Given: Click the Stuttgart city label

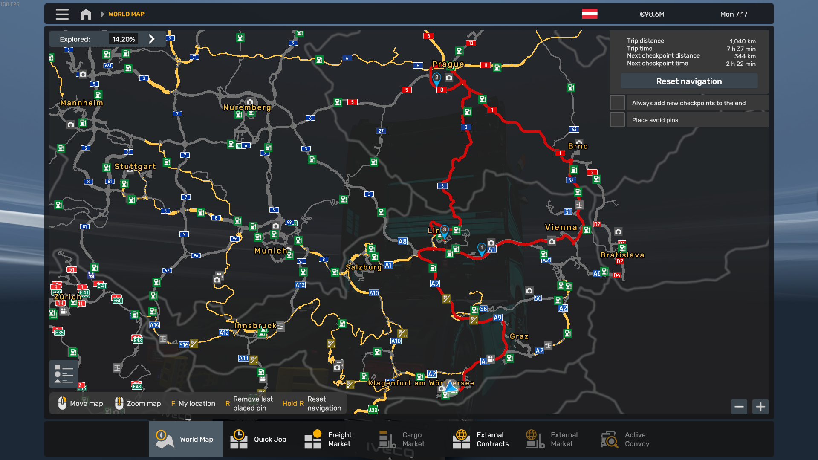Looking at the screenshot, I should (135, 166).
